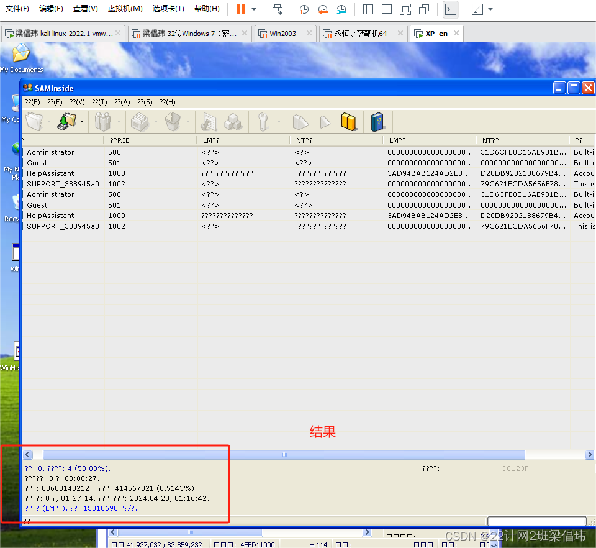Viewport: 596px width, 548px height.
Task: Close the kali-linux tab with its X
Action: pos(118,33)
